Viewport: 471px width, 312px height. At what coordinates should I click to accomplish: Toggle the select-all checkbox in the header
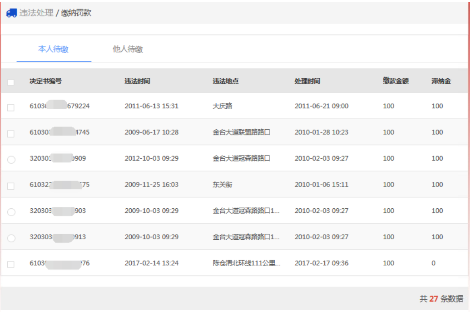[11, 82]
